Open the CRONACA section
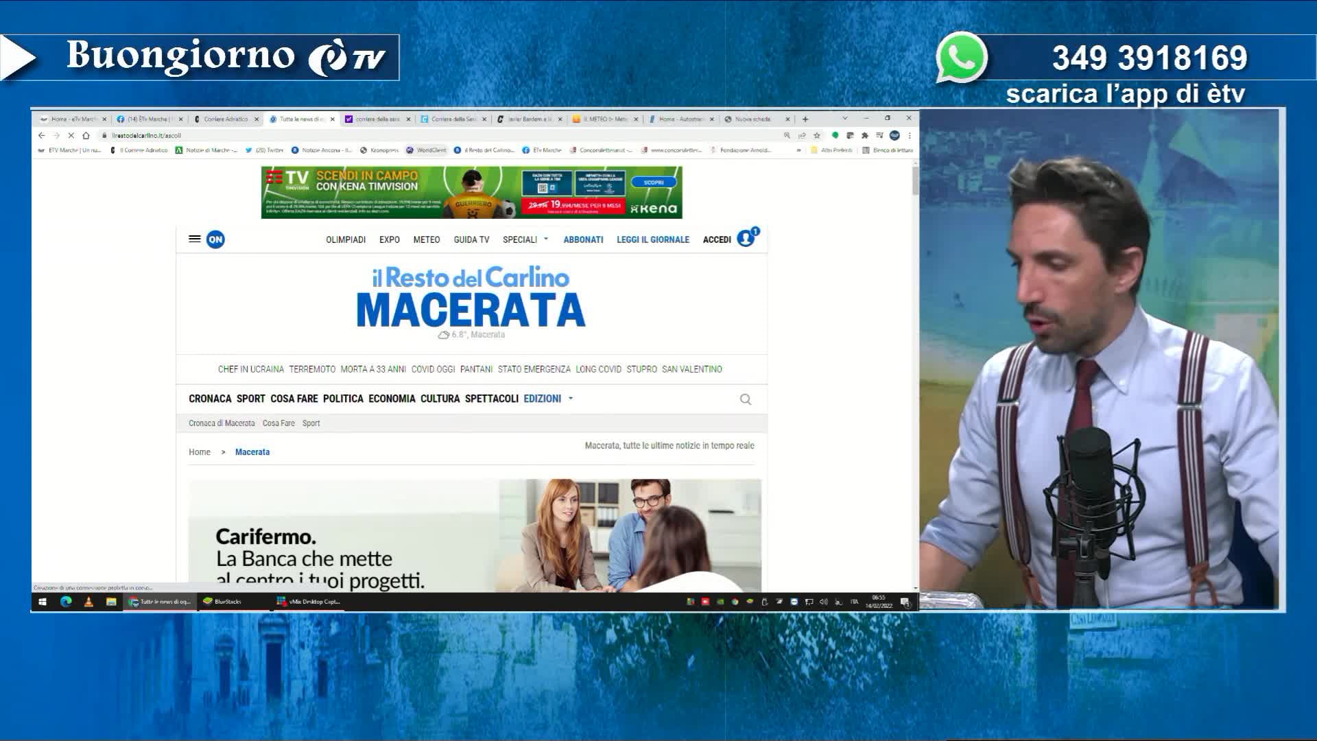This screenshot has height=741, width=1317. (x=210, y=399)
